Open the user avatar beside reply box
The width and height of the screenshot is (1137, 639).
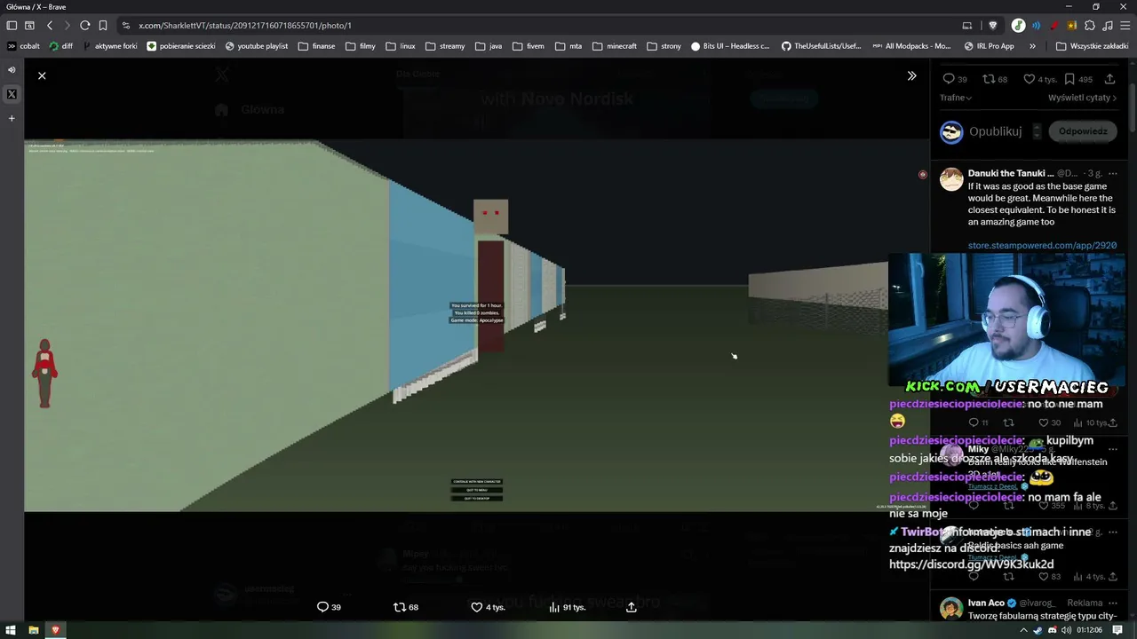click(x=951, y=132)
